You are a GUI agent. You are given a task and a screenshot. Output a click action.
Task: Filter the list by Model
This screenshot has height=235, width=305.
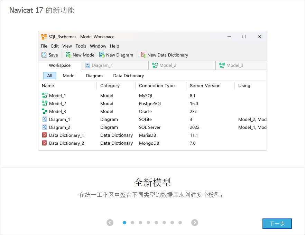coord(69,75)
